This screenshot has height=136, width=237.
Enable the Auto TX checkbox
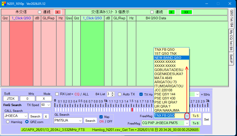click(x=120, y=94)
